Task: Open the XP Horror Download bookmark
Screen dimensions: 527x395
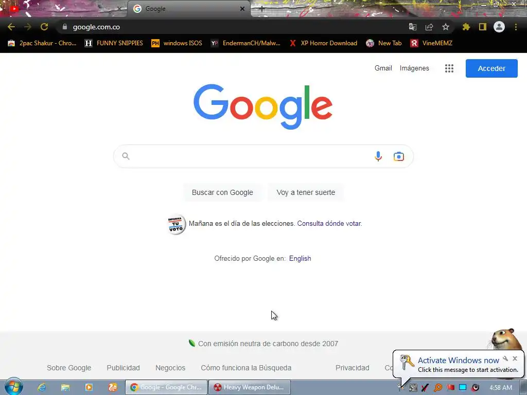Action: (323, 43)
